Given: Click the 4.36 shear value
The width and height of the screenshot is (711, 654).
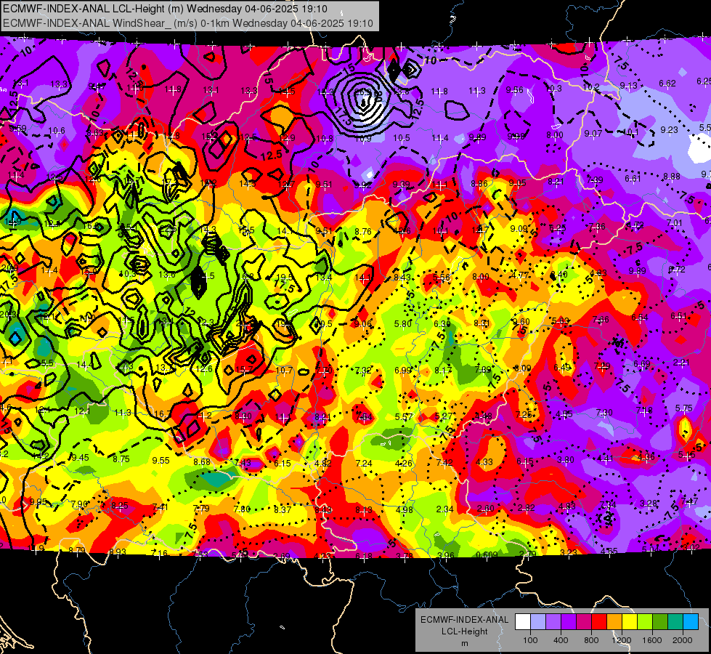Looking at the screenshot, I should pos(646,457).
